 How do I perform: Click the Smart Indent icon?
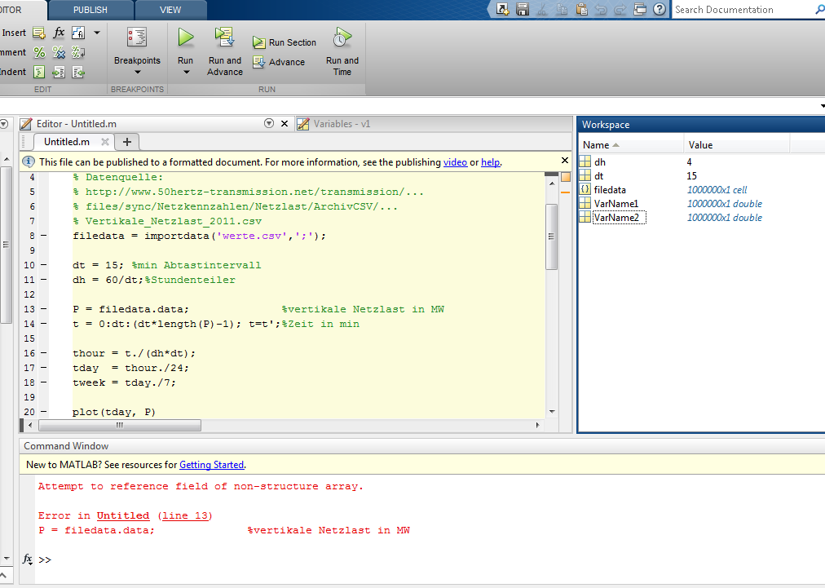[39, 72]
